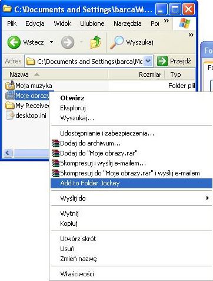Select the My Received folder icon
The height and width of the screenshot is (281, 213).
click(10, 106)
